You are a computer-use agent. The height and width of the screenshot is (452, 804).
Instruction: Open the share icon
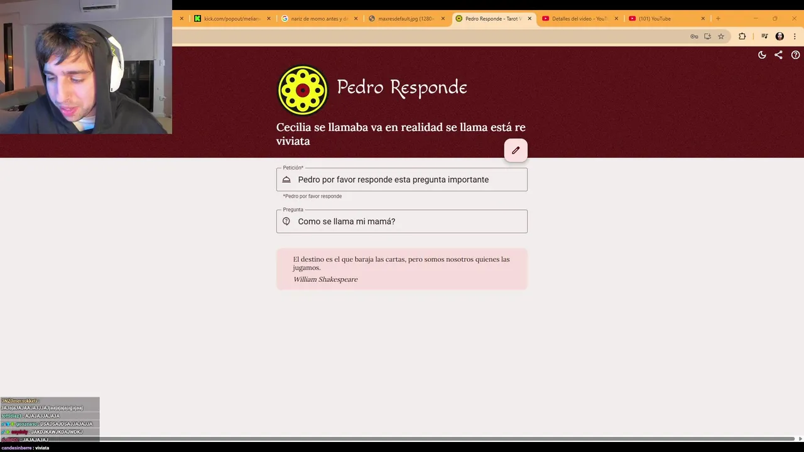[x=778, y=55]
